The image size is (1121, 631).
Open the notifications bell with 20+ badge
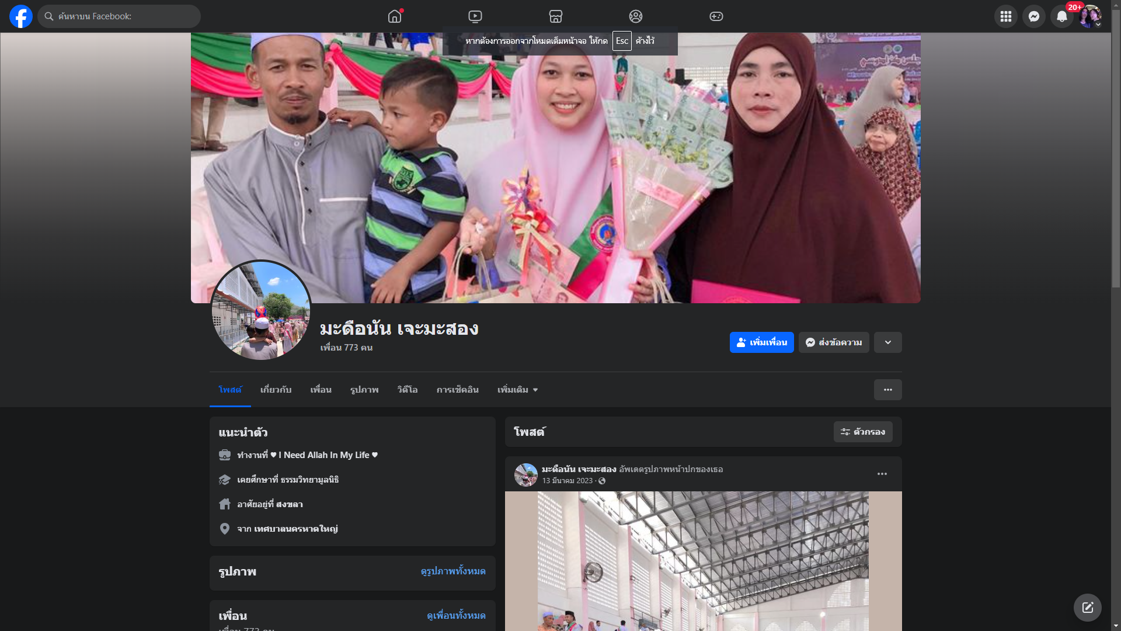[x=1061, y=16]
